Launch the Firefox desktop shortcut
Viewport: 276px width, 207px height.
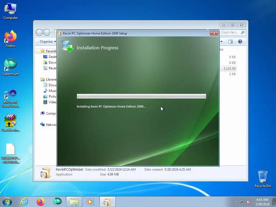pyautogui.click(x=11, y=39)
